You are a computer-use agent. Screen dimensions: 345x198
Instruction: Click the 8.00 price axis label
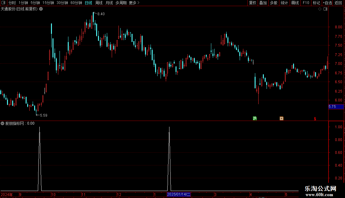pyautogui.click(x=338, y=27)
